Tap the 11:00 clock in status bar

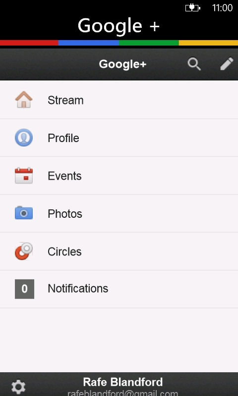pos(222,8)
